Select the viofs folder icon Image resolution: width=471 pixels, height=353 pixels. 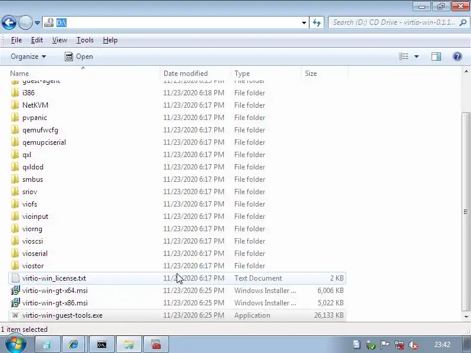(15, 204)
